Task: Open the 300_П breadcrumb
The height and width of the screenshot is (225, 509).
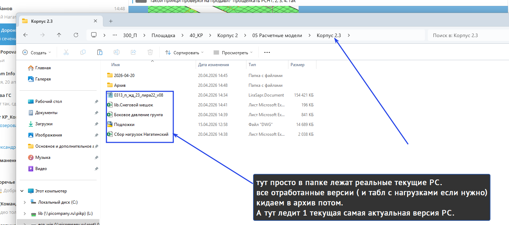Action: 130,35
